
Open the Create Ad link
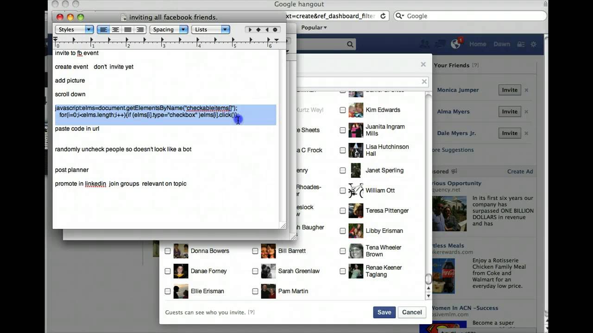(x=520, y=172)
